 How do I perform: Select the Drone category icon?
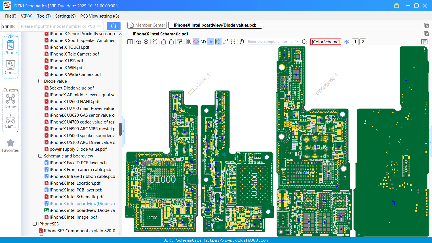[10, 101]
